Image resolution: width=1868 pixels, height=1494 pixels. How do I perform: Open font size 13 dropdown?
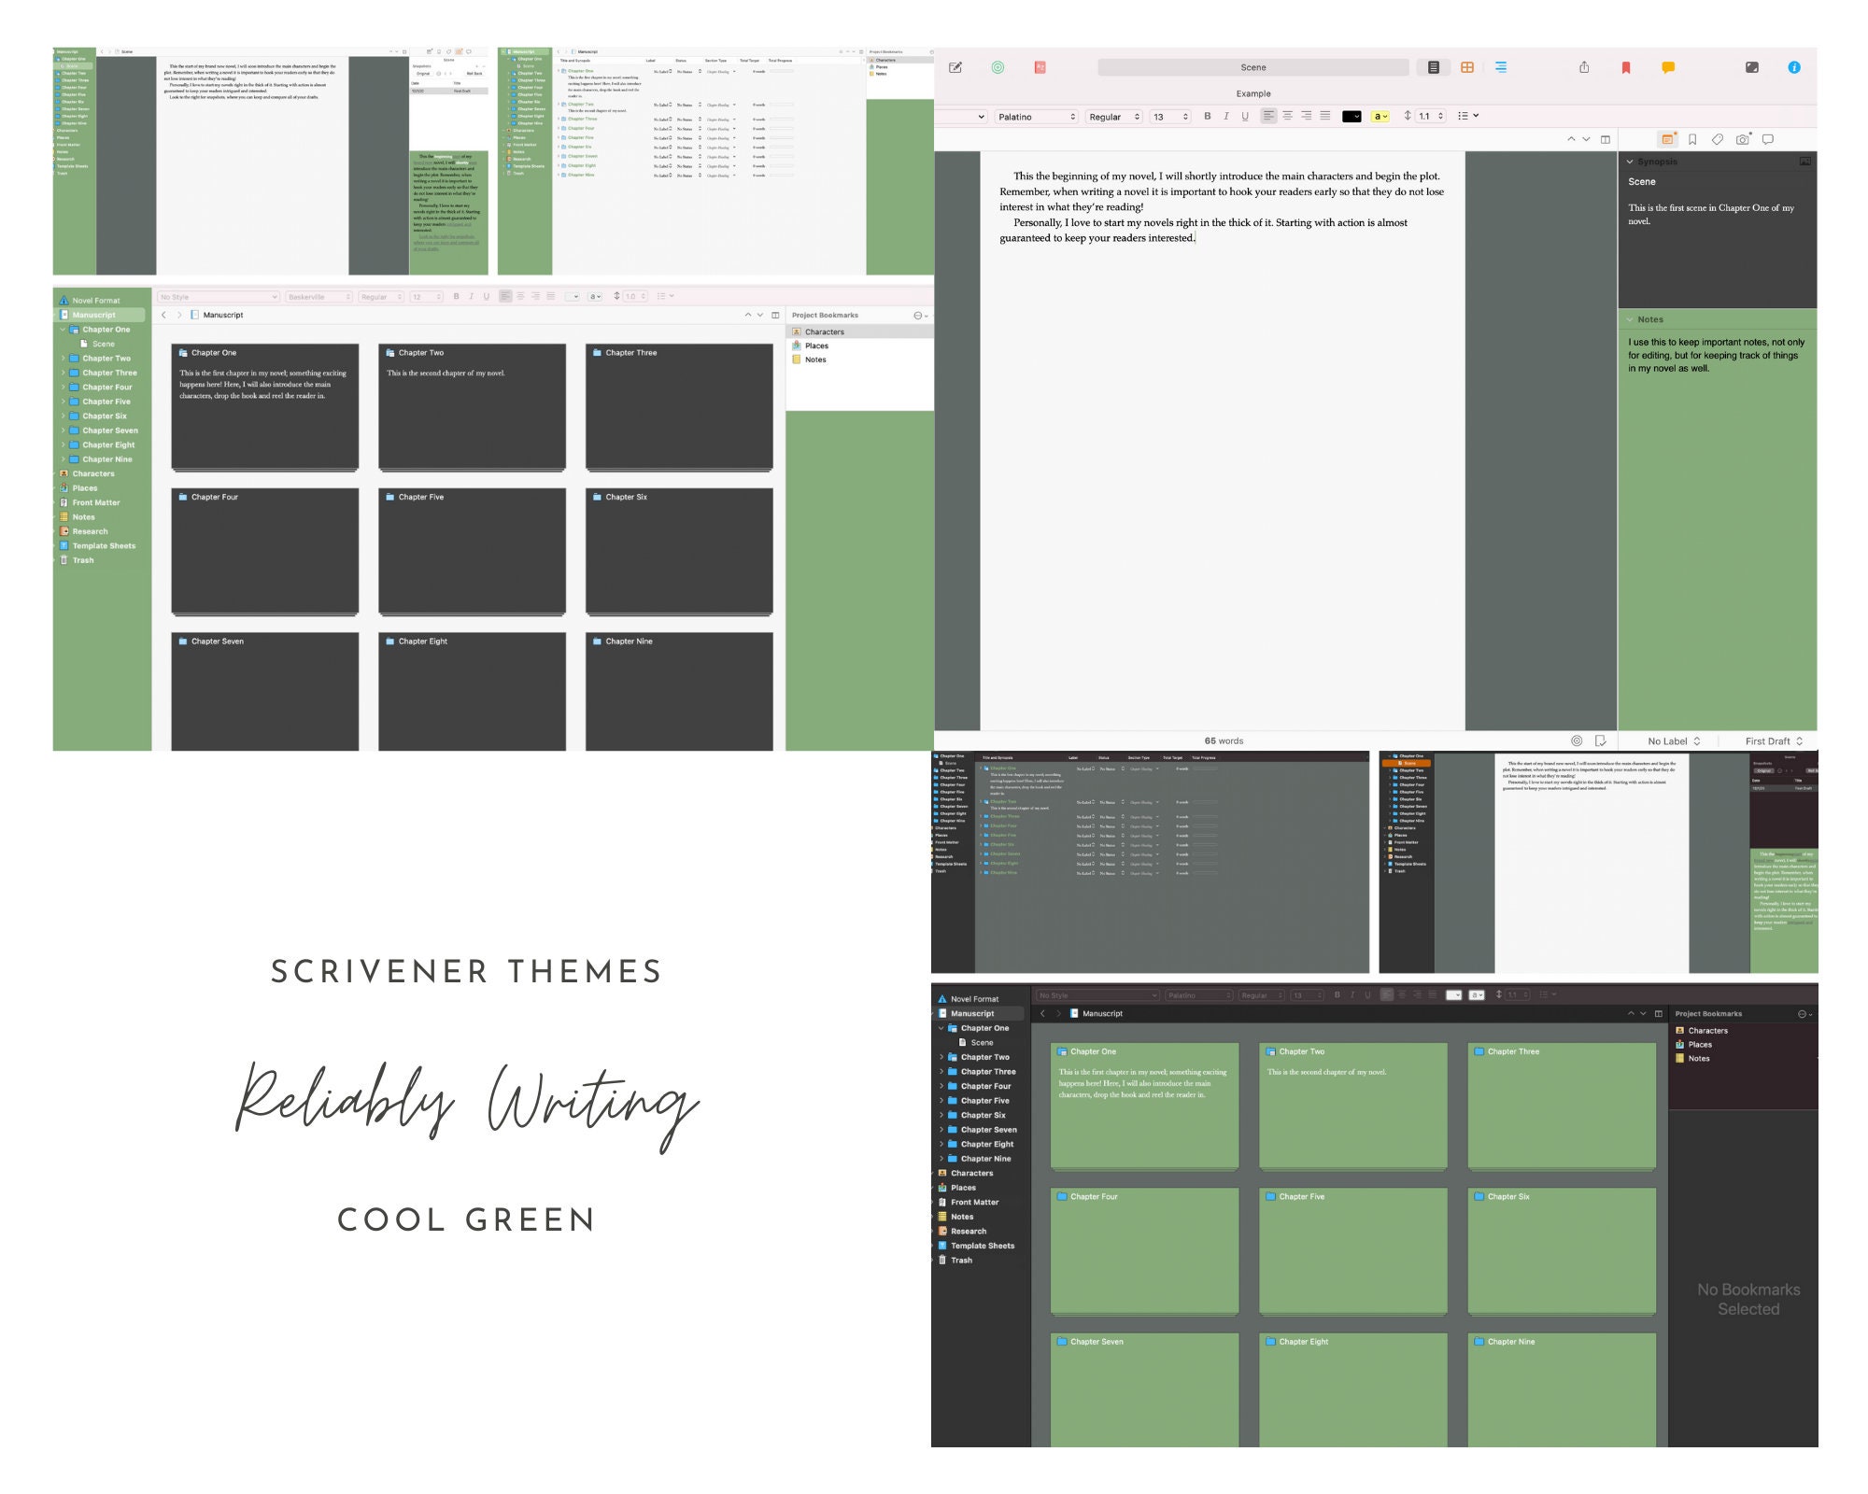pos(1170,117)
